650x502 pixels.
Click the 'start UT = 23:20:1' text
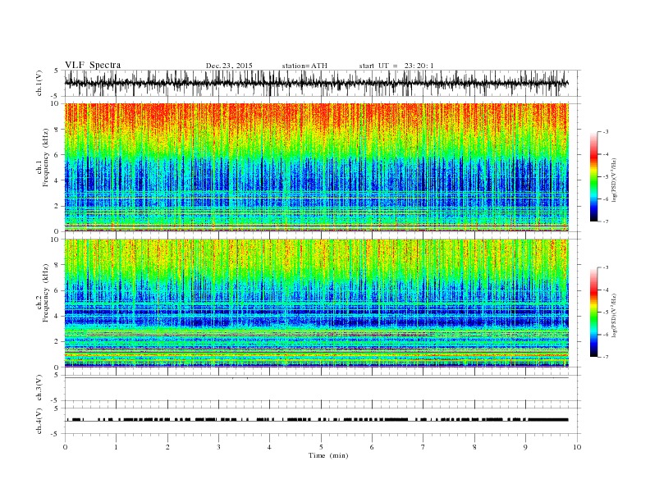396,66
